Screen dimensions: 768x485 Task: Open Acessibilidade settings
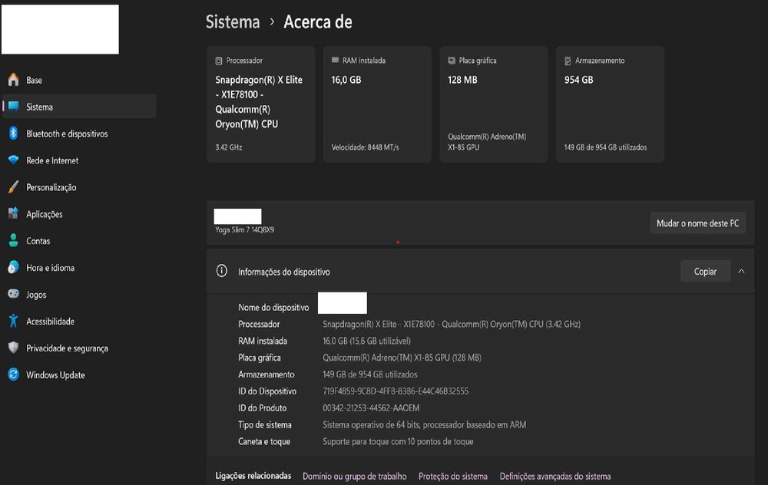pyautogui.click(x=79, y=321)
